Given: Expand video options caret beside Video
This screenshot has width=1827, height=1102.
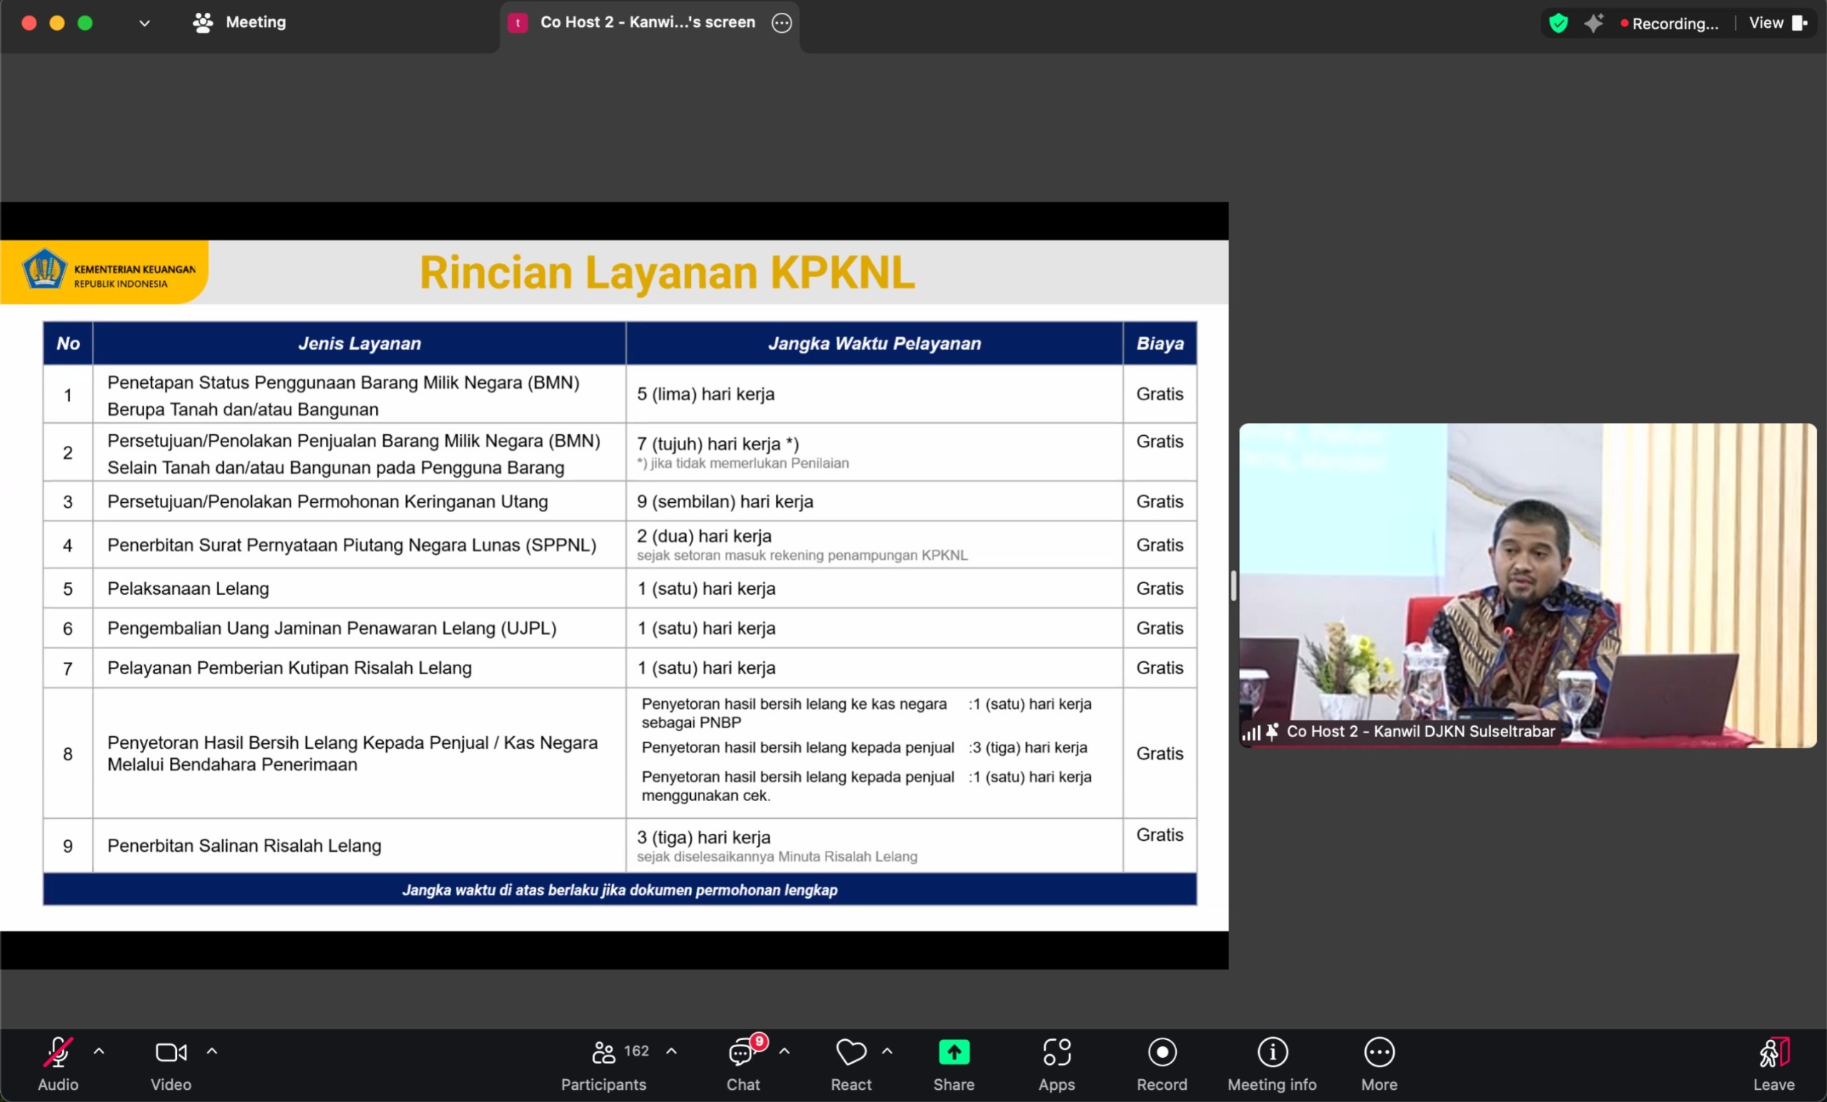Looking at the screenshot, I should point(212,1051).
